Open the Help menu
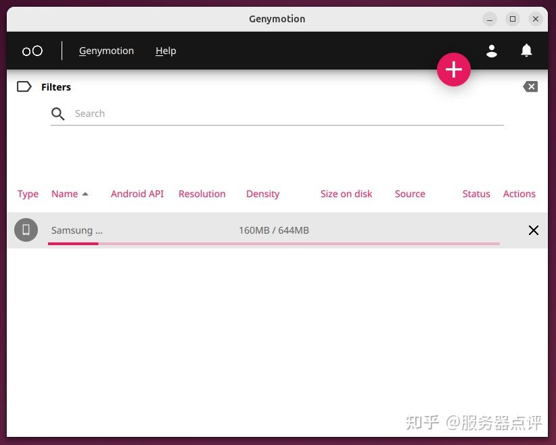Viewport: 556px width, 445px height. [166, 51]
